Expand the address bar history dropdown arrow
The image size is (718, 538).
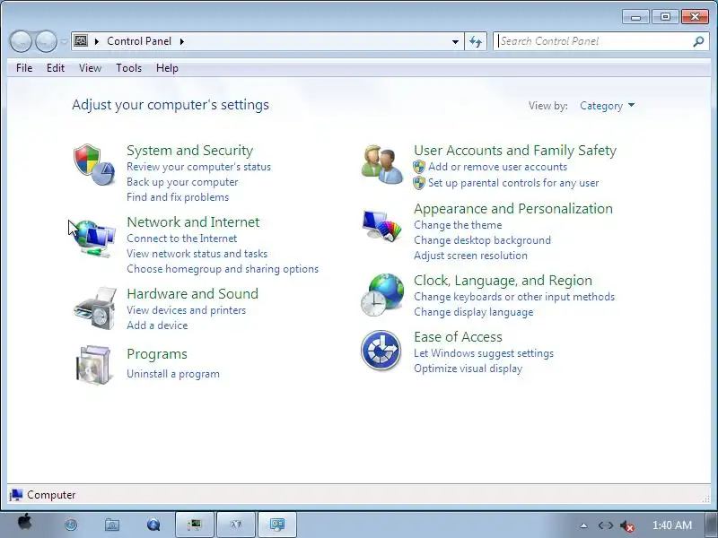(455, 41)
